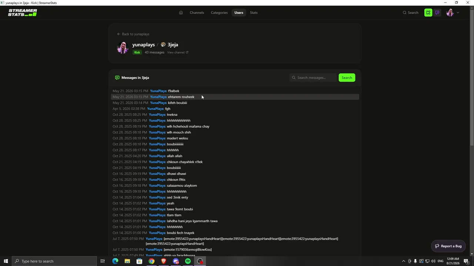Click the Windows taskbar search box

(54, 261)
